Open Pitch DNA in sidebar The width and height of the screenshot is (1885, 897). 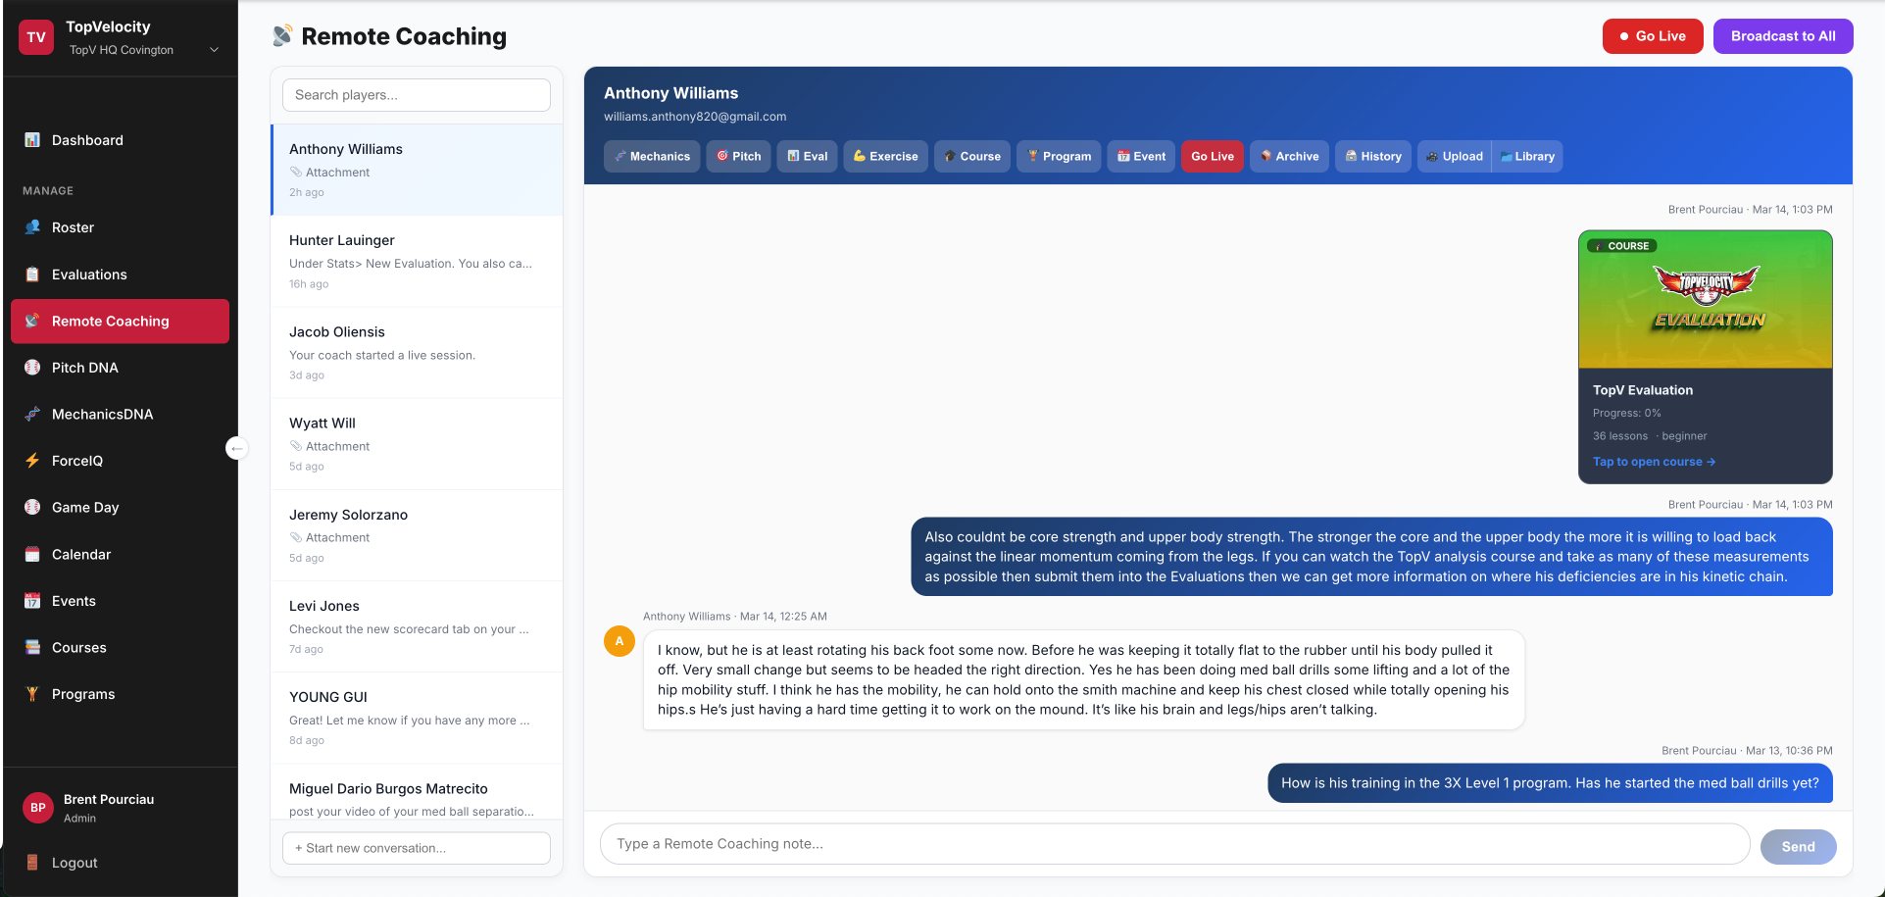point(84,368)
